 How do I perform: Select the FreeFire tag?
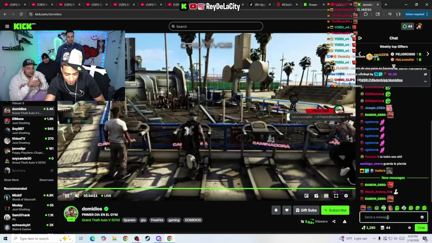(x=157, y=220)
